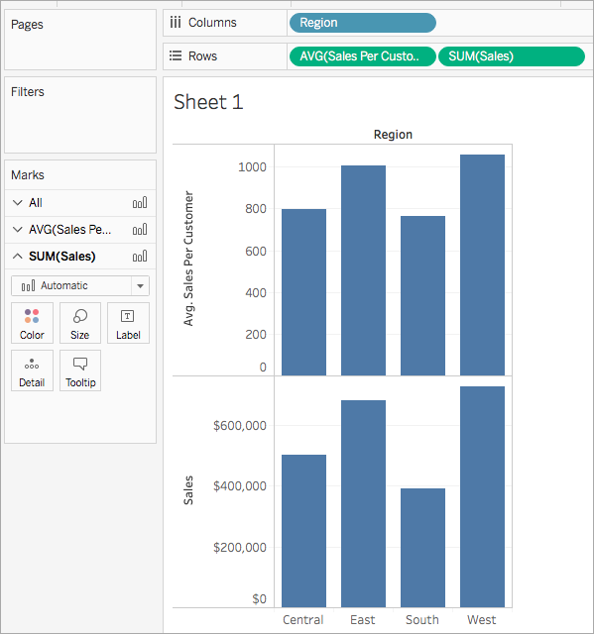Open the Size marks card button
Image resolution: width=594 pixels, height=634 pixels.
point(80,323)
